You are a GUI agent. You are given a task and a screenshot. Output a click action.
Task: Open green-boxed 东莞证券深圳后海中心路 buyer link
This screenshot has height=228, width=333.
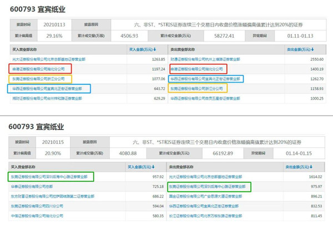pyautogui.click(x=49, y=177)
